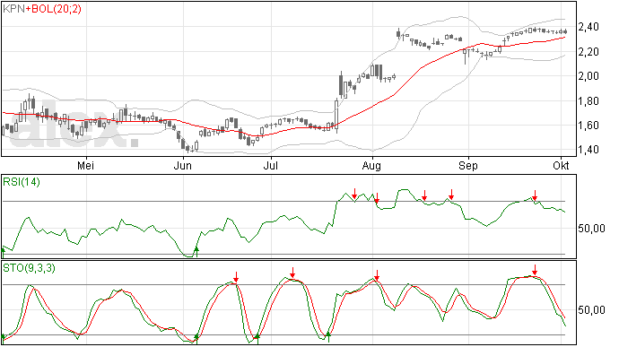Select the 2,00 price axis value

tap(588, 76)
